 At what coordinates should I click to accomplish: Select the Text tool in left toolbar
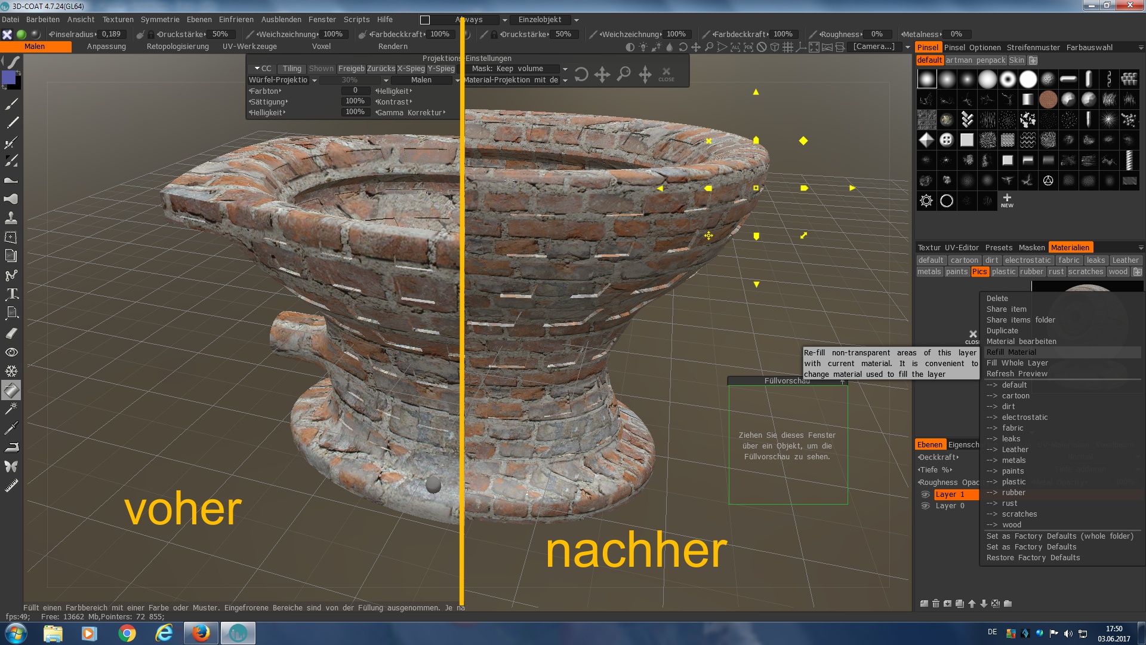(11, 294)
